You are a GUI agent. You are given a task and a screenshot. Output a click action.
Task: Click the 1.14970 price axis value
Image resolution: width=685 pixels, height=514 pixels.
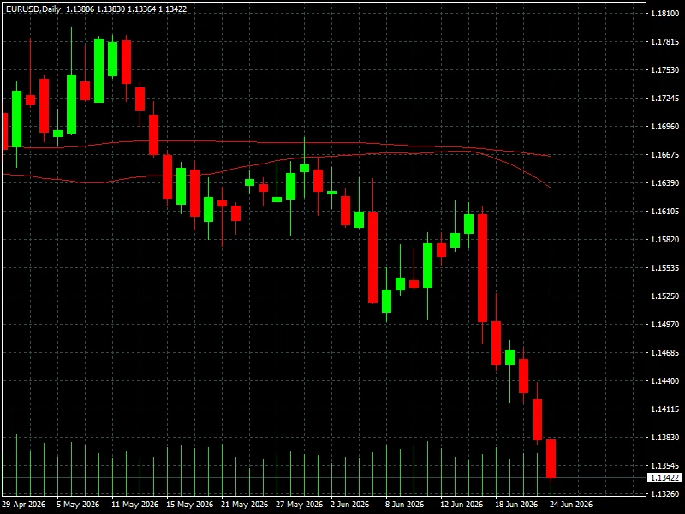pos(665,325)
